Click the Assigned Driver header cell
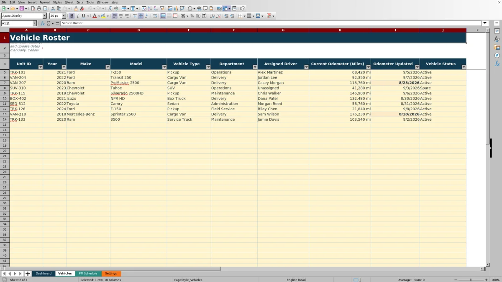502x282 pixels. 283,64
